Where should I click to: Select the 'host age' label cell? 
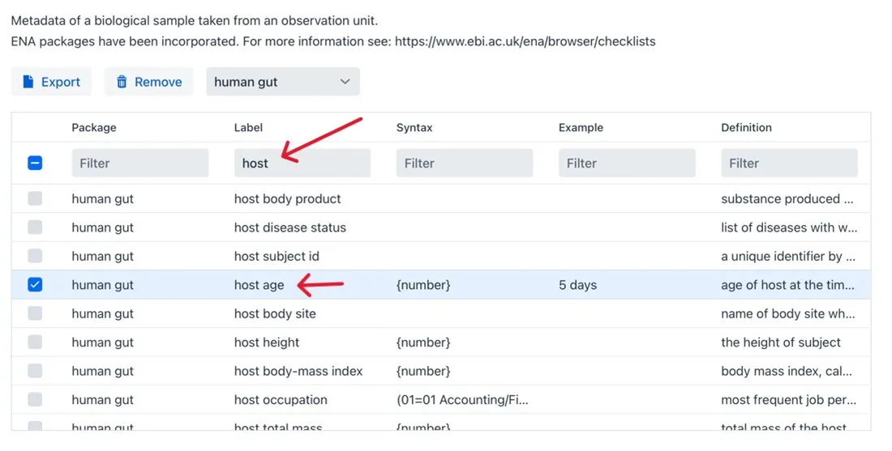(259, 285)
